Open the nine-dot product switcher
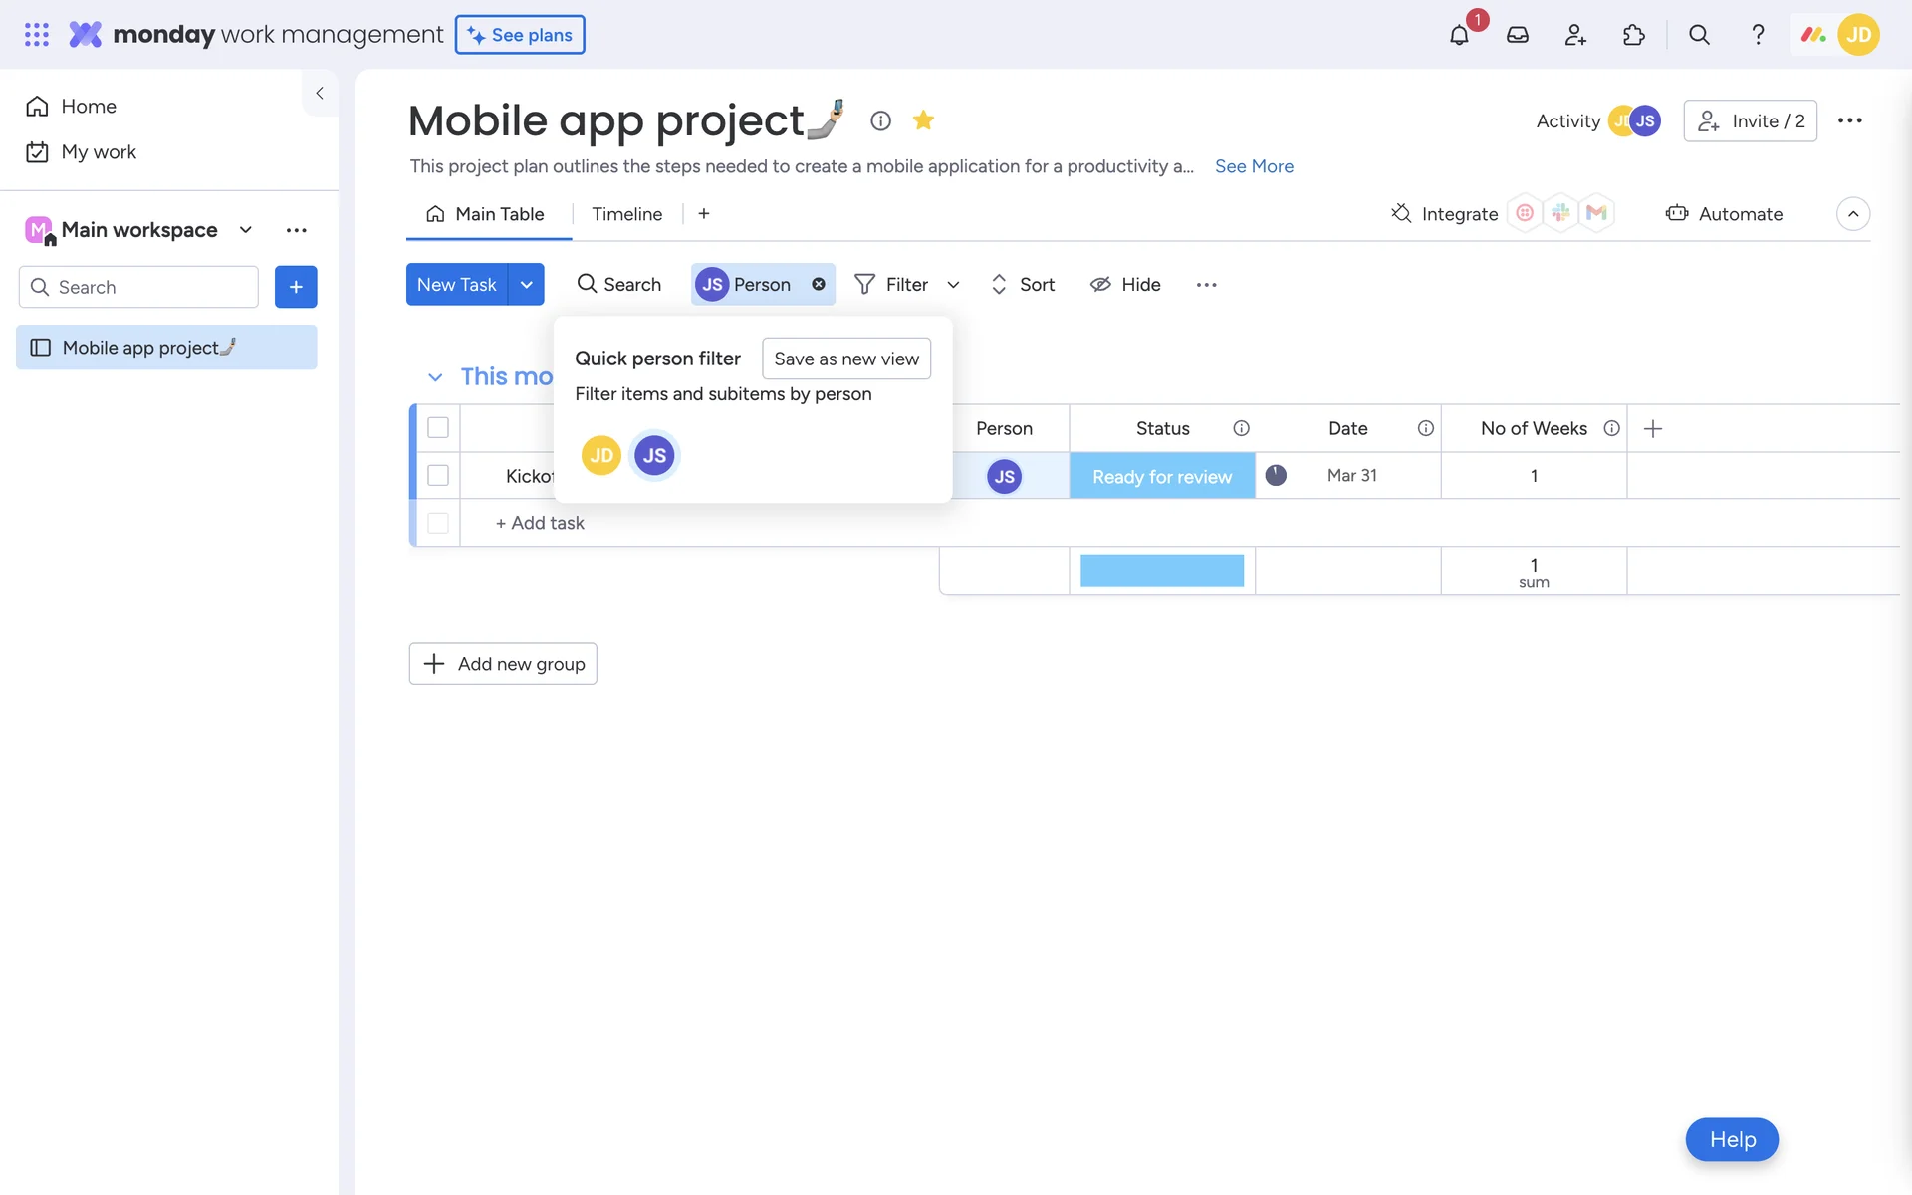 pos(37,35)
